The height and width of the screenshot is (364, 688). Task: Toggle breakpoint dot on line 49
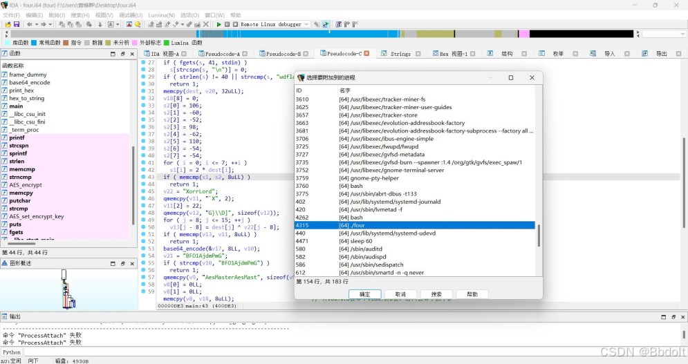tap(144, 220)
